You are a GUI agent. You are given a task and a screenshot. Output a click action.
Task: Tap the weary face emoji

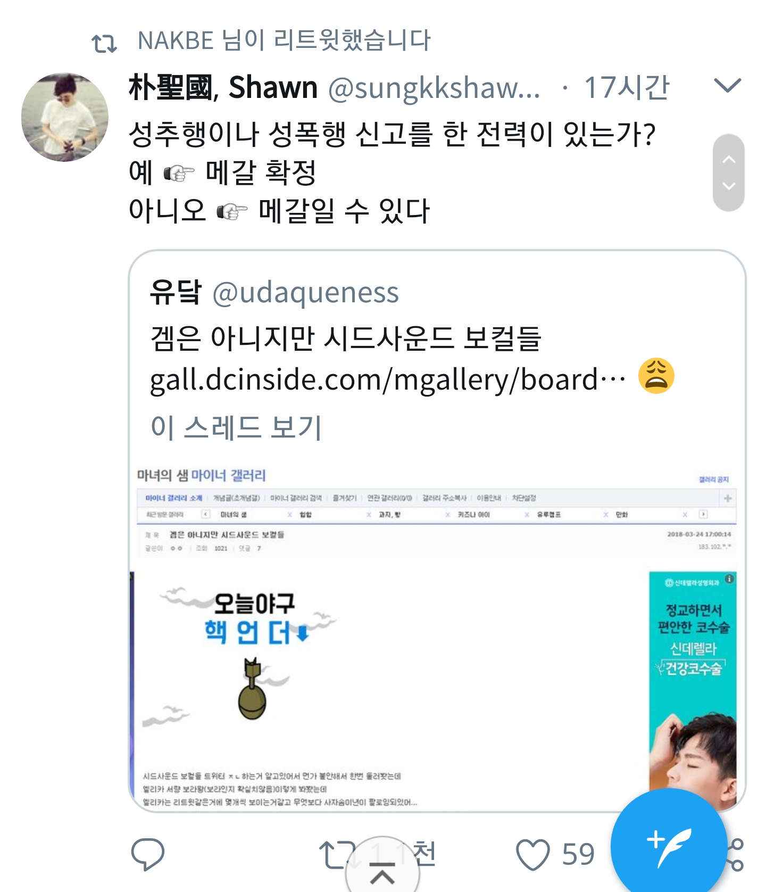[x=656, y=376]
